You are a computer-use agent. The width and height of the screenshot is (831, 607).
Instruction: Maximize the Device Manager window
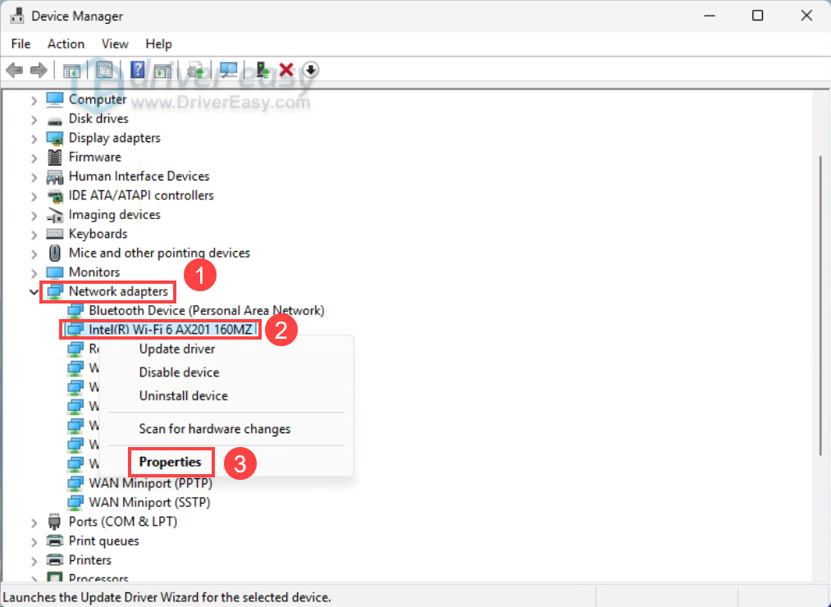[x=758, y=16]
